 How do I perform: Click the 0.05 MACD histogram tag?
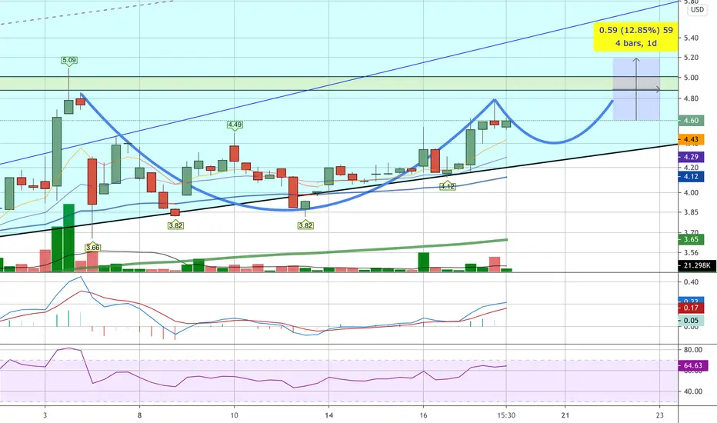click(x=691, y=321)
